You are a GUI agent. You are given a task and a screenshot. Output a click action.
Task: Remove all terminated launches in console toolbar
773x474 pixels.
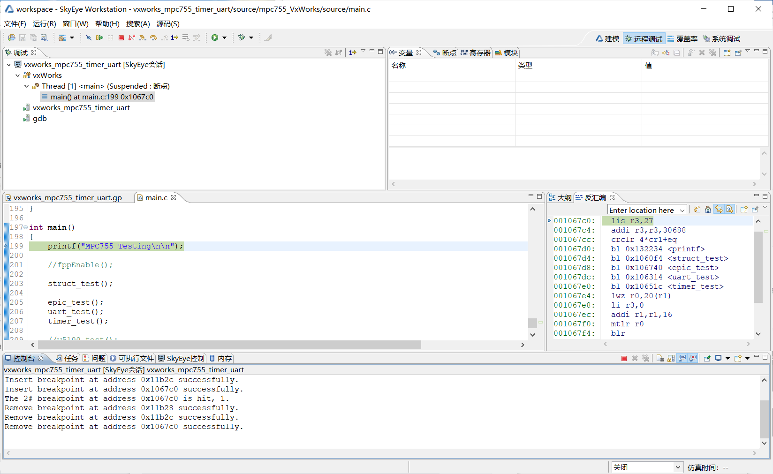pyautogui.click(x=646, y=358)
